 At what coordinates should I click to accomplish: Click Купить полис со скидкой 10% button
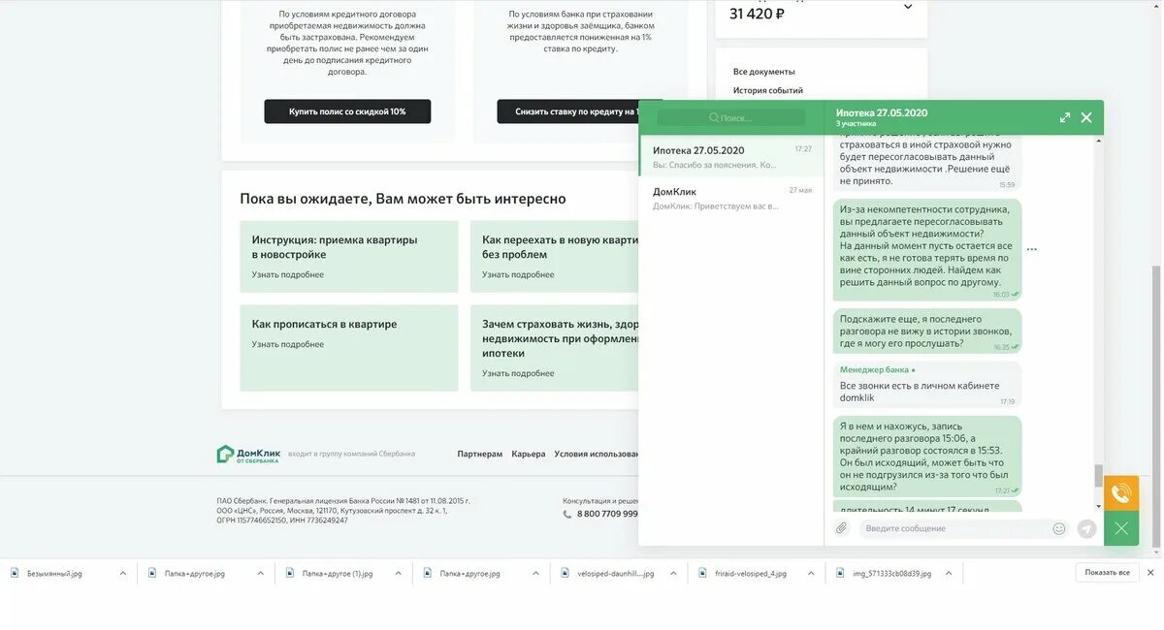(347, 111)
